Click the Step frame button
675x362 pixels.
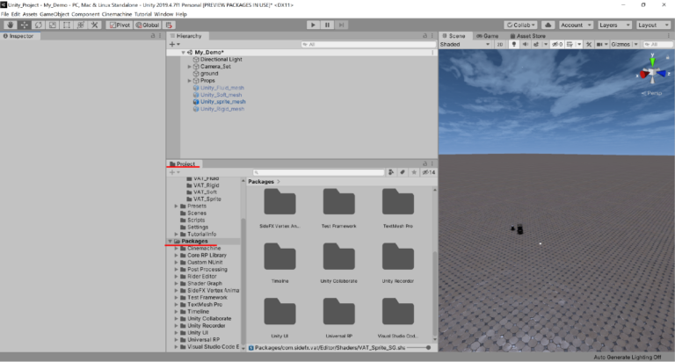[x=341, y=25]
